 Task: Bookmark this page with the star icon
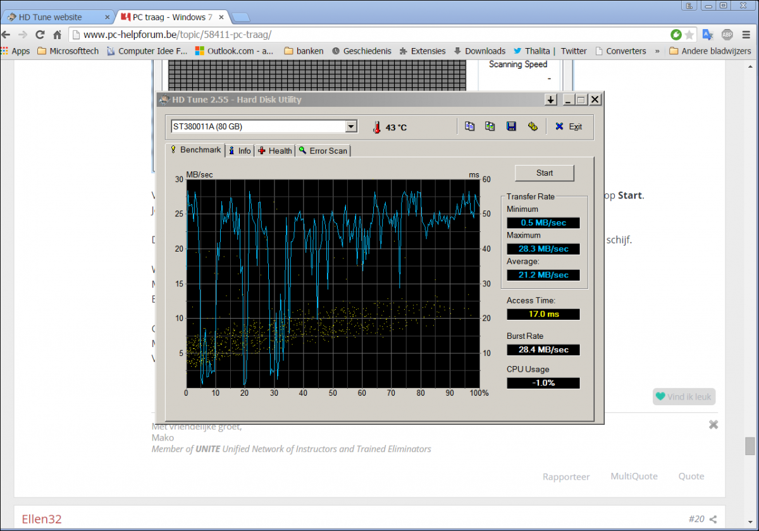pos(689,35)
